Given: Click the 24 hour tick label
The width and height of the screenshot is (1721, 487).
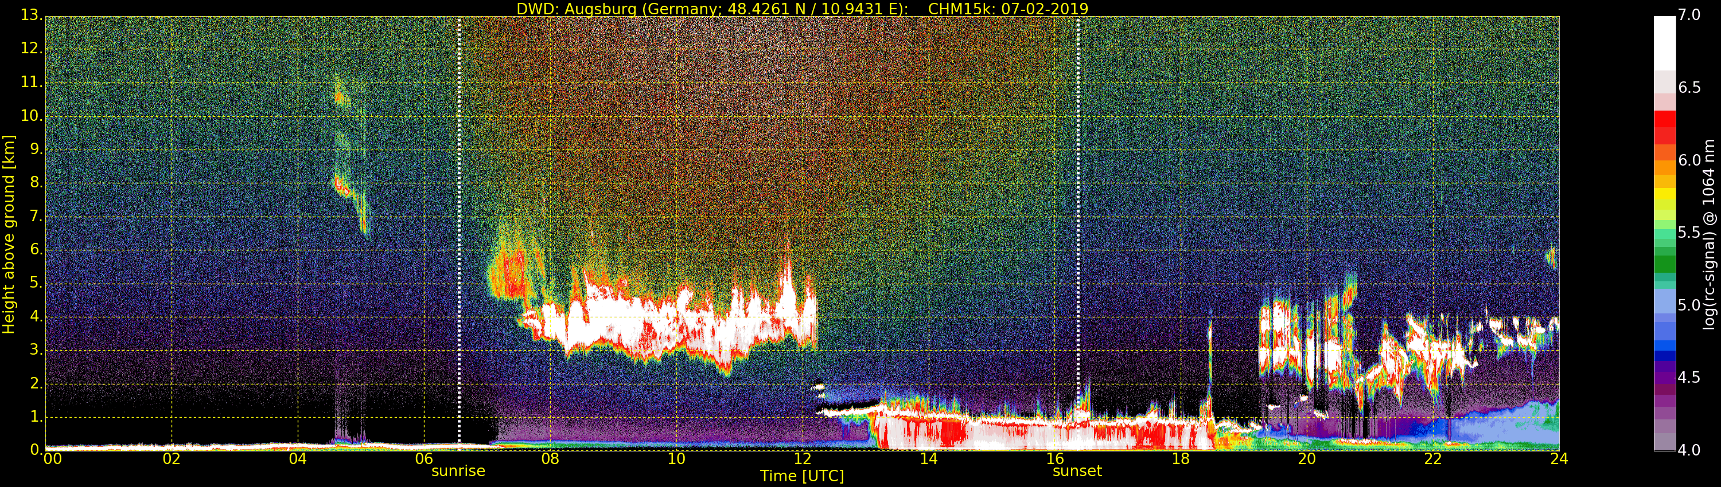Looking at the screenshot, I should 1559,458.
